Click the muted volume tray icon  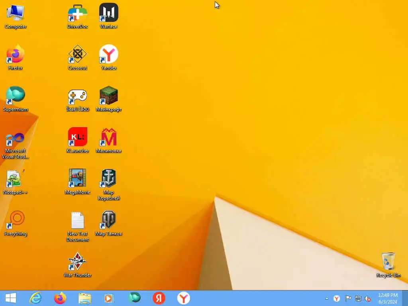(368, 299)
